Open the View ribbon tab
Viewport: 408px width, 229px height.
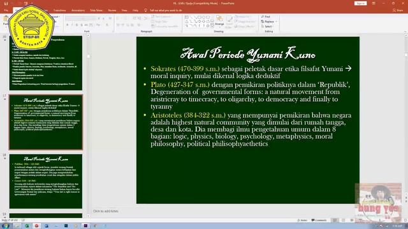point(124,10)
